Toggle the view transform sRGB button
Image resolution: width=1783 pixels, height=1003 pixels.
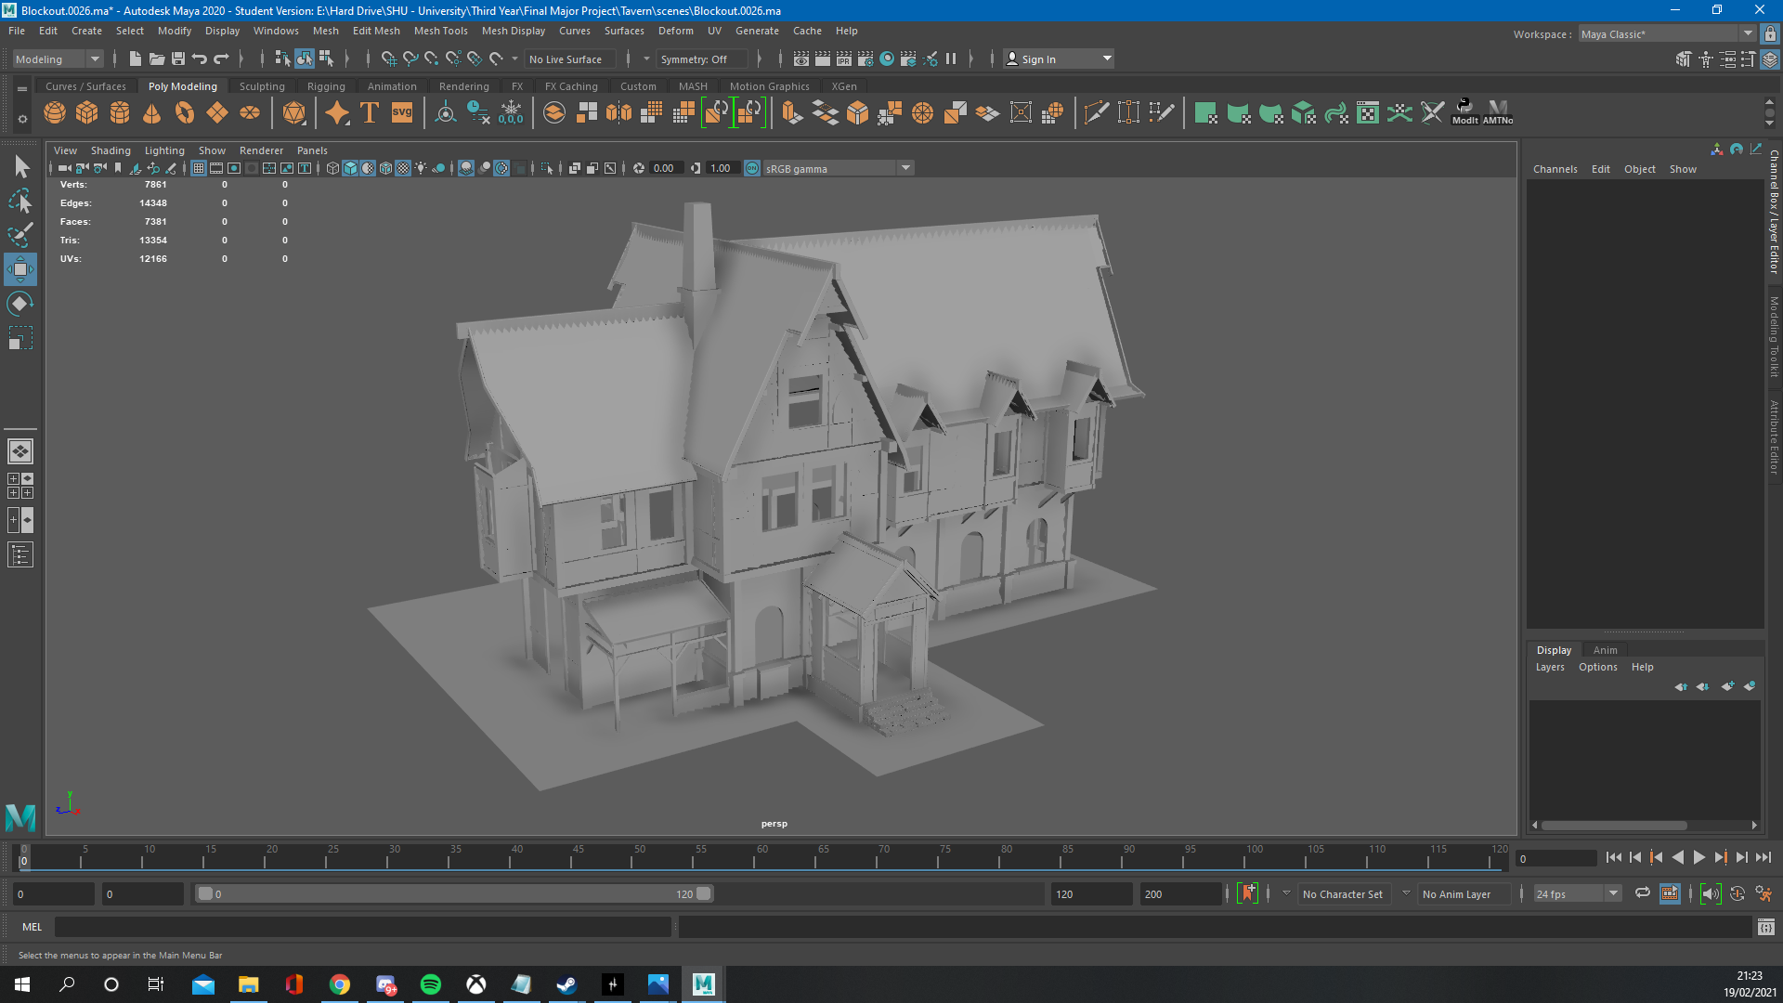click(x=752, y=168)
